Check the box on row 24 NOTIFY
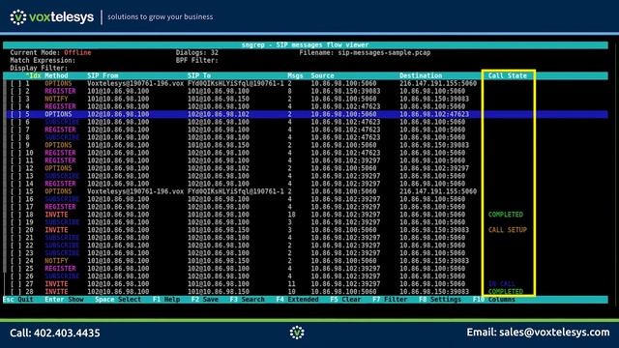This screenshot has width=619, height=348. click(15, 261)
